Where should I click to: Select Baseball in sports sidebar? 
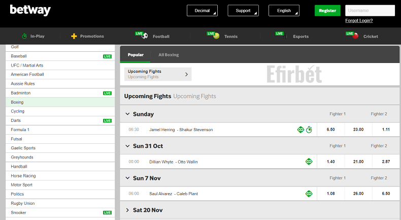click(60, 56)
